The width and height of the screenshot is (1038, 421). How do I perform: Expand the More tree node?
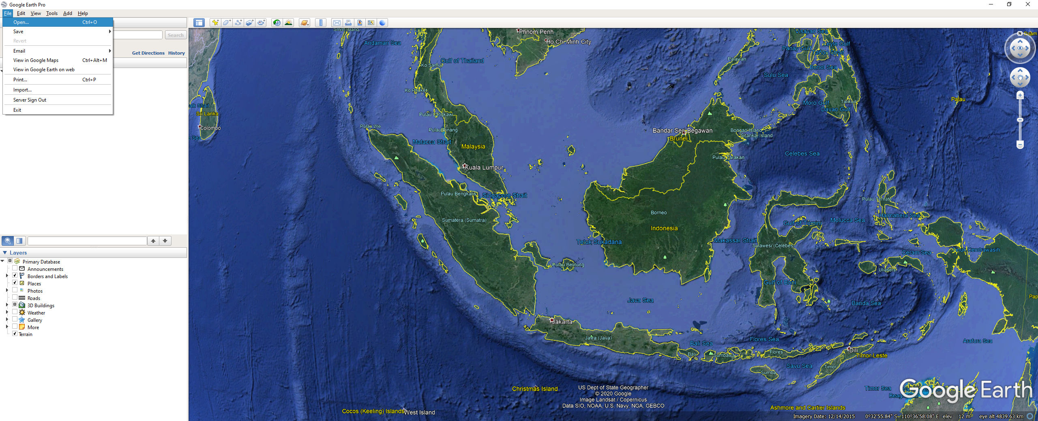pyautogui.click(x=7, y=327)
